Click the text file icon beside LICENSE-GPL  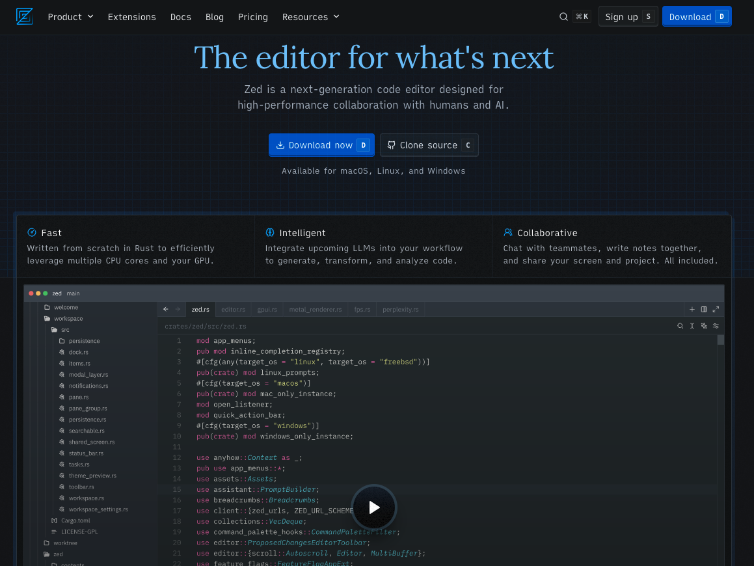coord(55,532)
